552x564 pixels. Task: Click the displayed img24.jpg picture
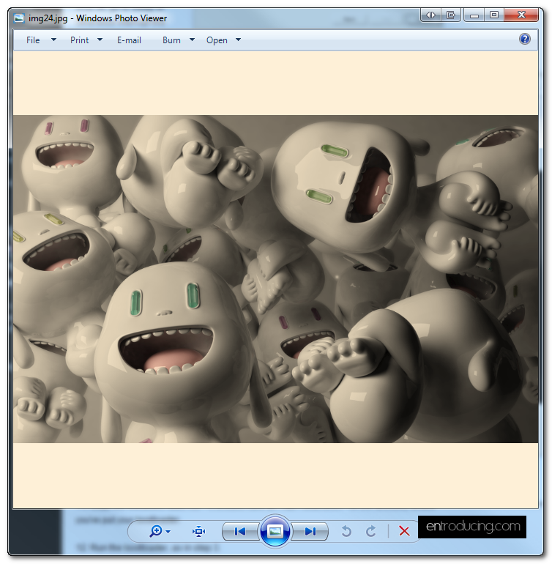coord(276,279)
